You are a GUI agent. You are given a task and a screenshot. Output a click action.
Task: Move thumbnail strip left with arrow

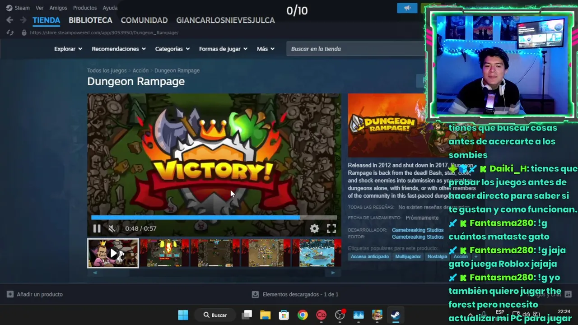point(95,273)
